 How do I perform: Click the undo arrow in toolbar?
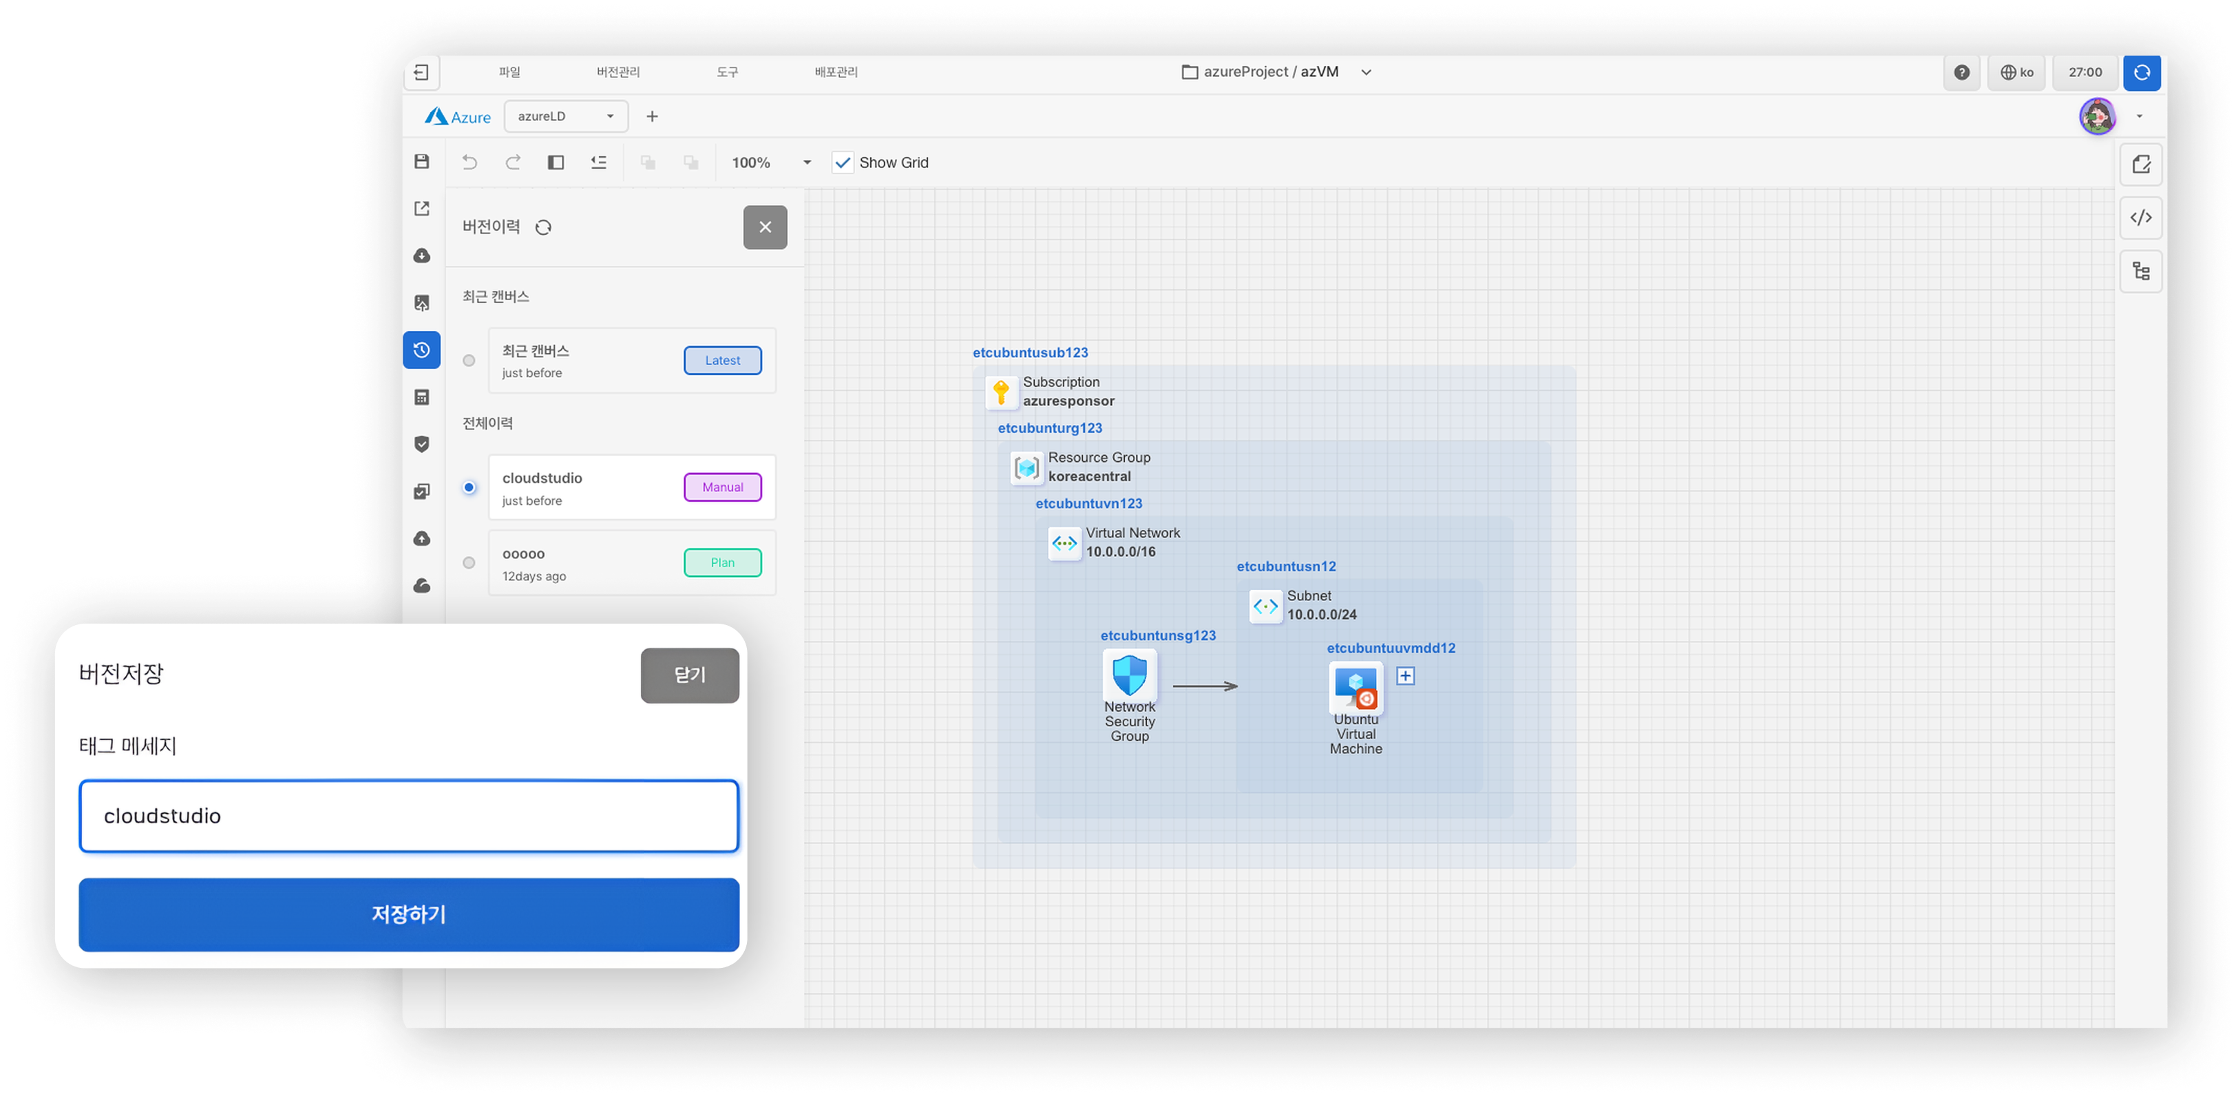click(x=469, y=162)
